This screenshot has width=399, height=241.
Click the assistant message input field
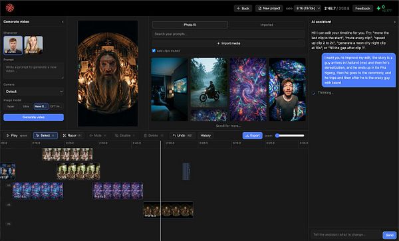pyautogui.click(x=346, y=234)
